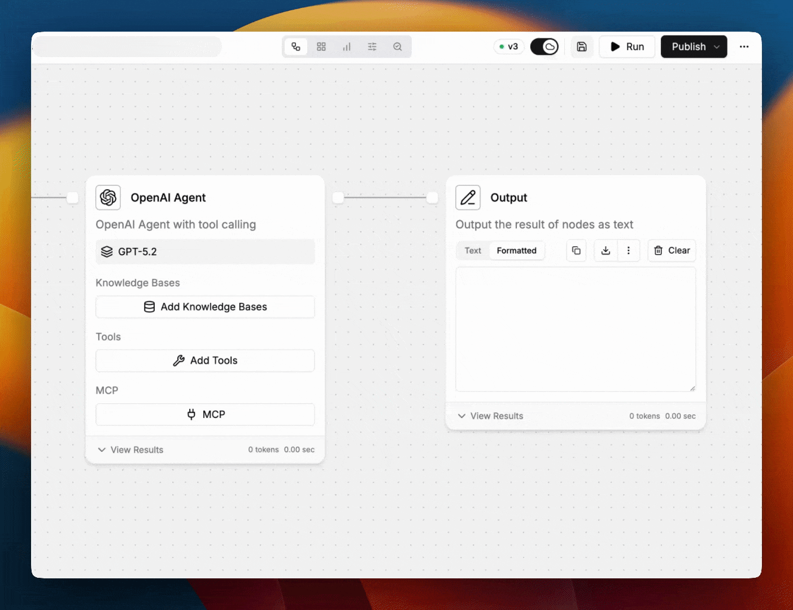The width and height of the screenshot is (793, 610).
Task: Copy the output with the copy icon
Action: (576, 251)
